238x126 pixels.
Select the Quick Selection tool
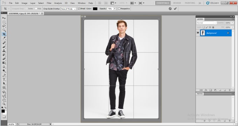tap(4, 30)
